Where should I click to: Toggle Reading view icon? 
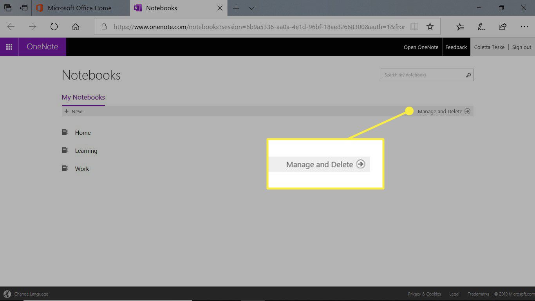pyautogui.click(x=414, y=27)
